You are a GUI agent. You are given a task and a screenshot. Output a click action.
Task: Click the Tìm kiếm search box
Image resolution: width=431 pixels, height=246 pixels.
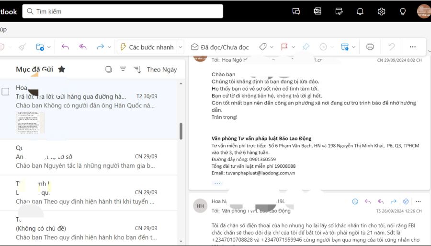(123, 12)
